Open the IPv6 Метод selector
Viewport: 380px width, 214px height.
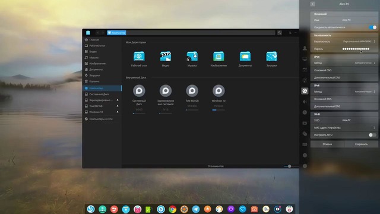coord(344,92)
